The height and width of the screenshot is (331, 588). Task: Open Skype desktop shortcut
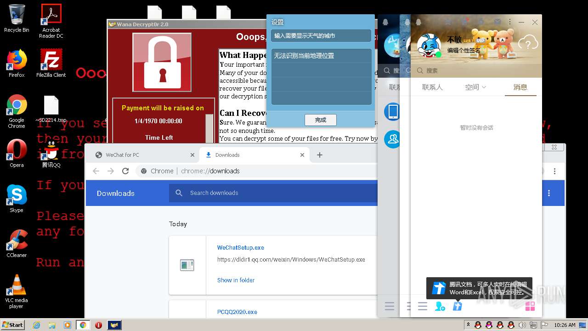point(17,199)
